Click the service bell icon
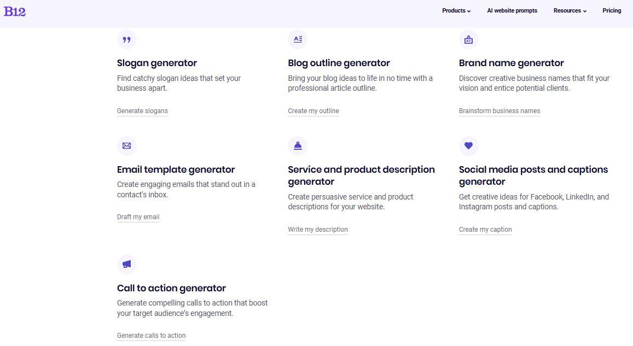Viewport: 633px width, 346px height. (x=298, y=146)
